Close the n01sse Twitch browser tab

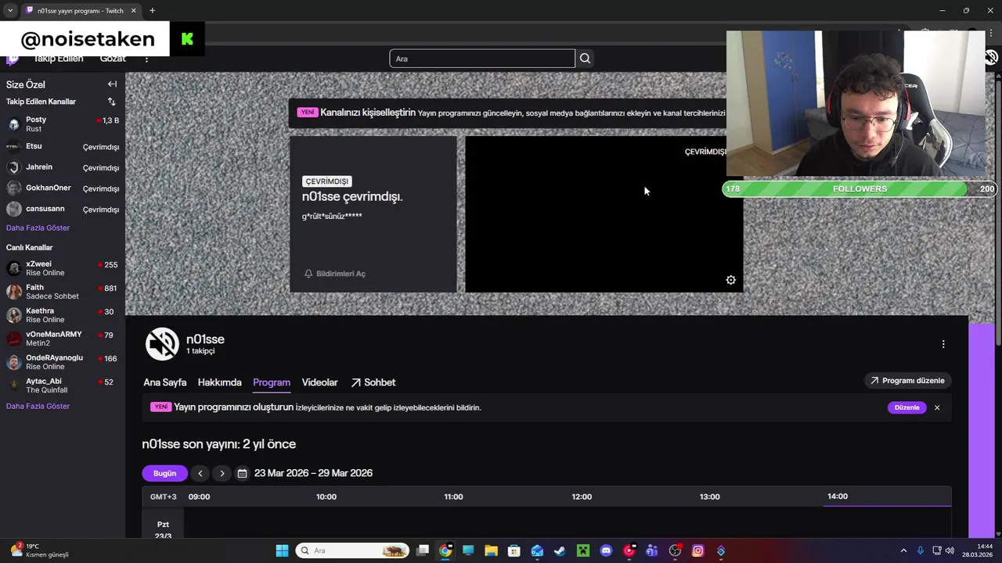coord(133,10)
